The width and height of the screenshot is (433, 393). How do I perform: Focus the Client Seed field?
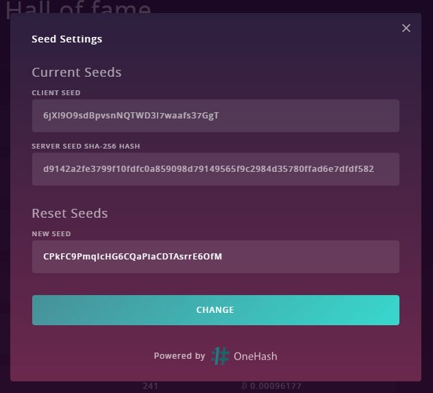(215, 116)
